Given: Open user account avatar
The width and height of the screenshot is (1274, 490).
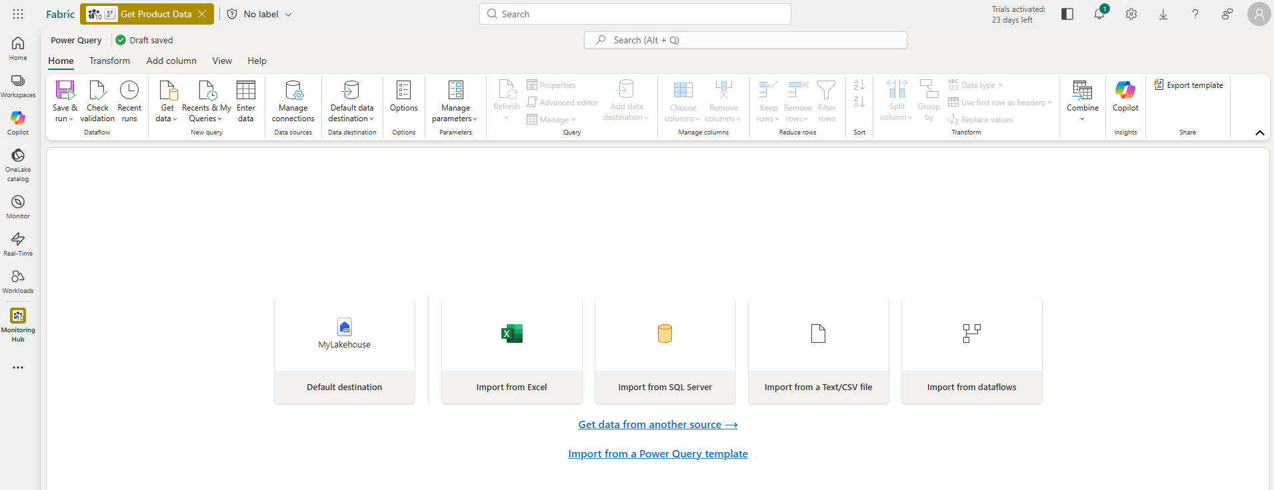Looking at the screenshot, I should coord(1259,14).
